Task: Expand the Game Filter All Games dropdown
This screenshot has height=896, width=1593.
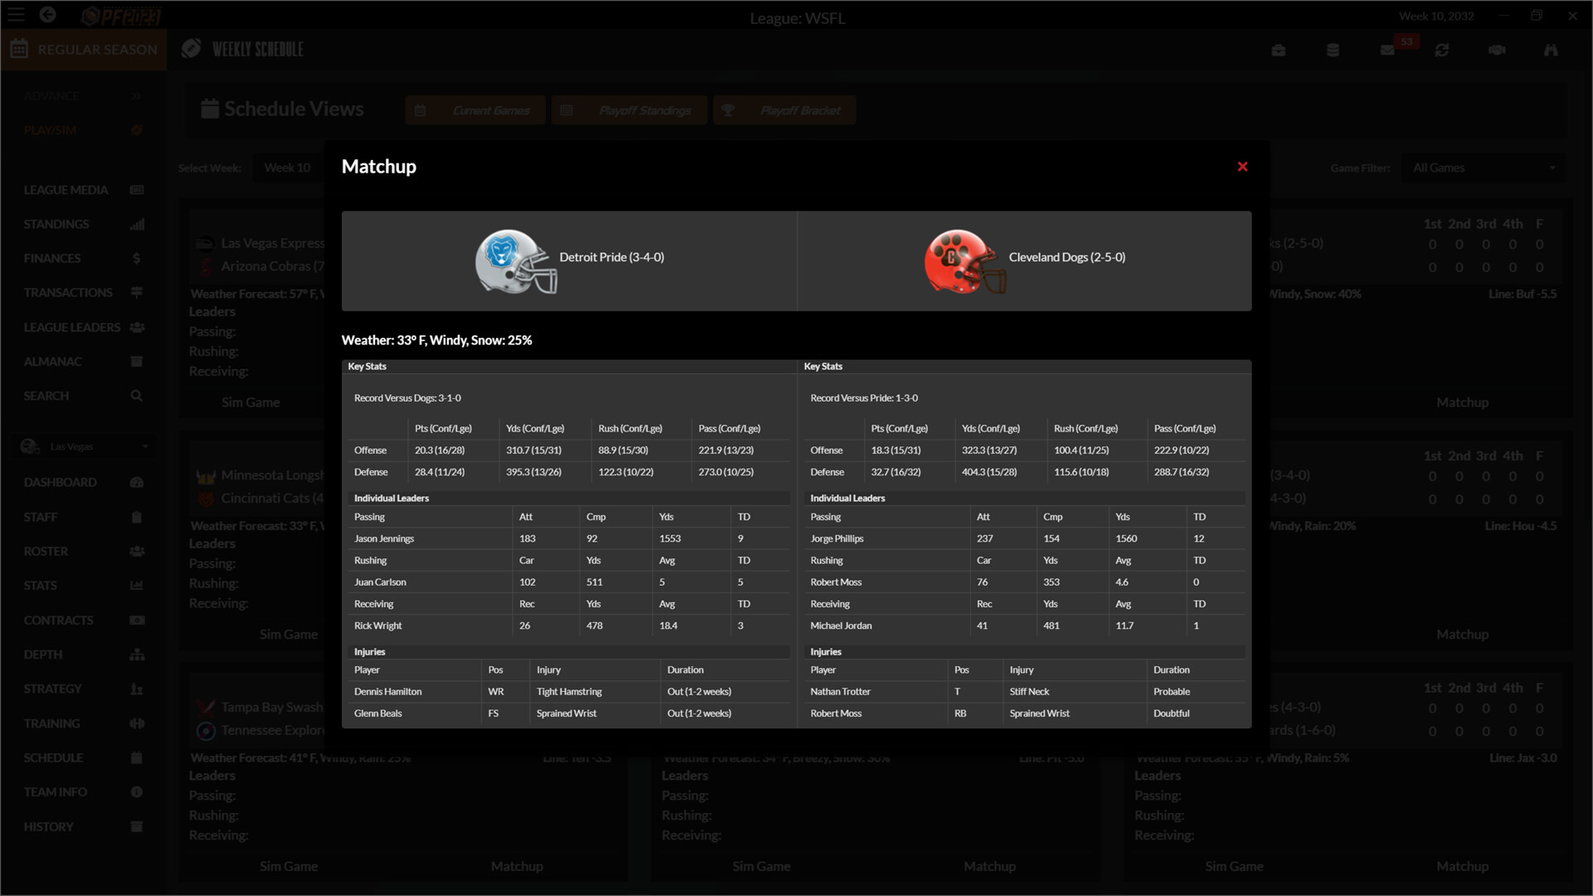Action: [1482, 167]
